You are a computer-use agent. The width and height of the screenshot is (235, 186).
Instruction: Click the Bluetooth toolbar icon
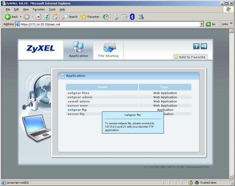tap(132, 17)
